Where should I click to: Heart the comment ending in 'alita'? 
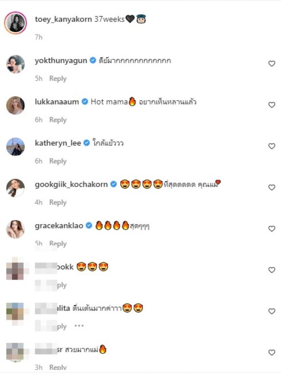pyautogui.click(x=271, y=311)
